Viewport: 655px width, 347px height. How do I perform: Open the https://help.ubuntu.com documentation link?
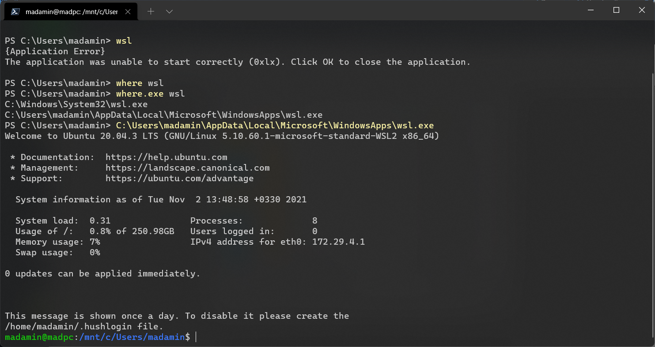tap(166, 157)
